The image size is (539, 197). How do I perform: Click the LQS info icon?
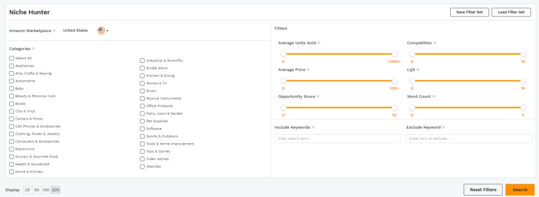(x=418, y=70)
